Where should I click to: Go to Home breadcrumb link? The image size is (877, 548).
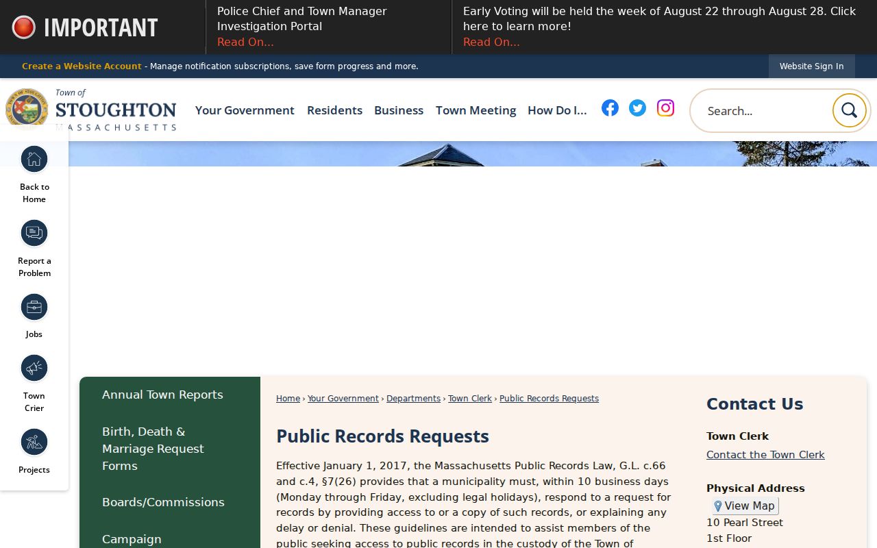click(x=288, y=399)
